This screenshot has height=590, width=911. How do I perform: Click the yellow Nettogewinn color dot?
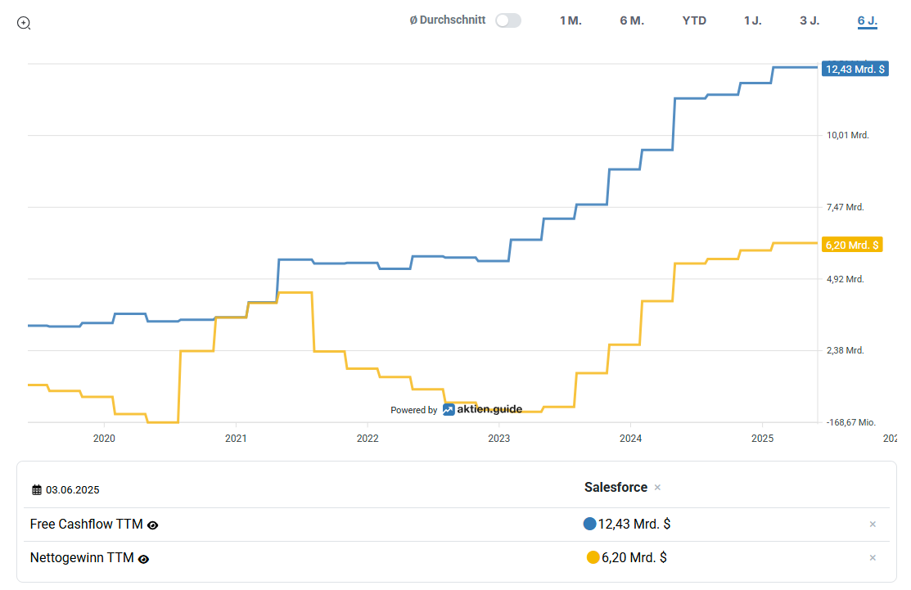coord(593,557)
